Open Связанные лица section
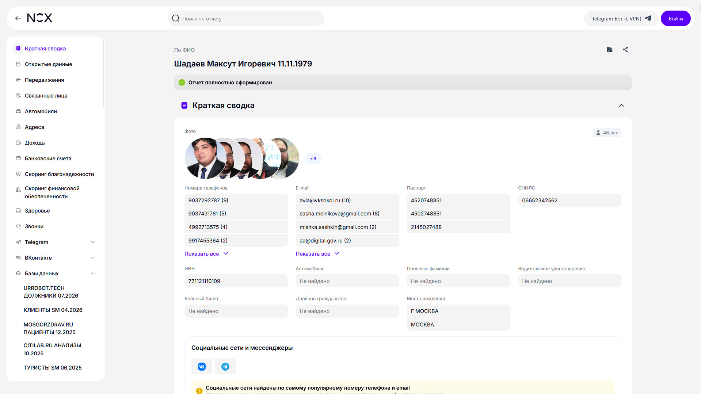Image resolution: width=701 pixels, height=394 pixels. 46,96
